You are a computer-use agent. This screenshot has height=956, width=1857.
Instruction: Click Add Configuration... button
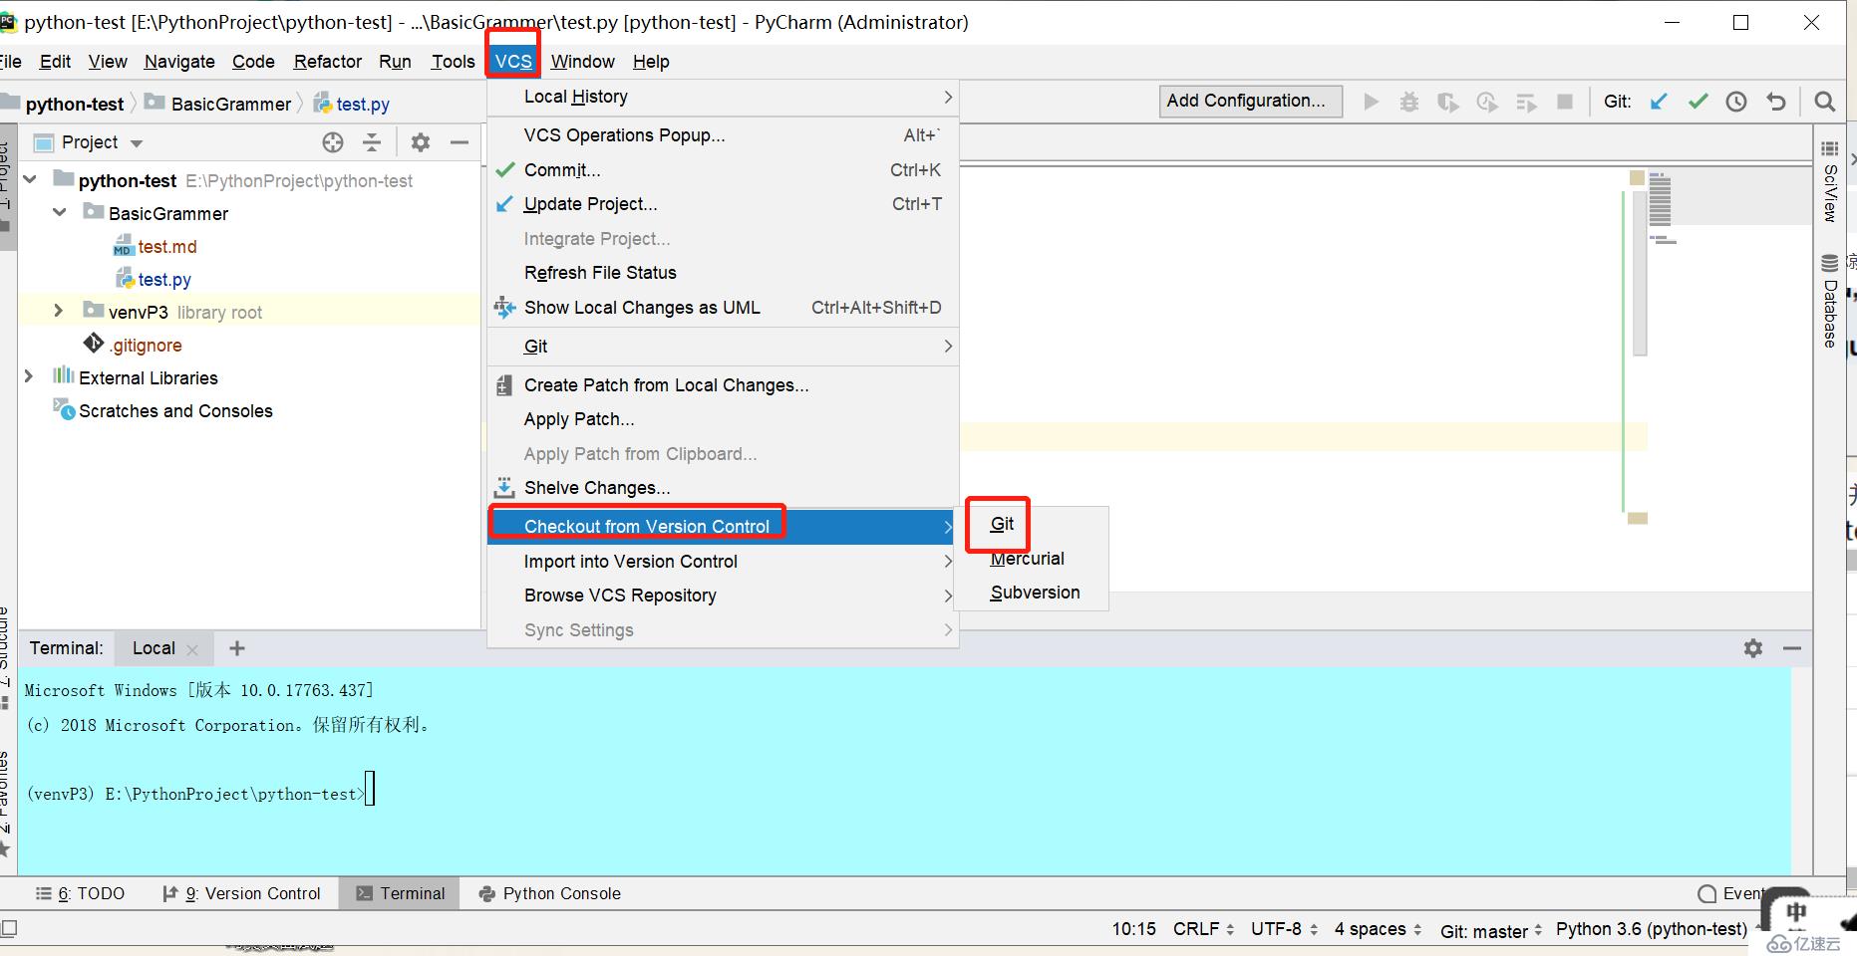pos(1251,101)
